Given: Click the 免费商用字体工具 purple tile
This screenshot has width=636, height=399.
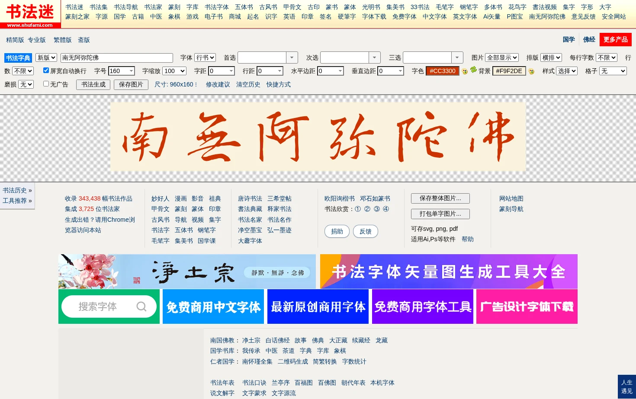Looking at the screenshot, I should pyautogui.click(x=423, y=306).
